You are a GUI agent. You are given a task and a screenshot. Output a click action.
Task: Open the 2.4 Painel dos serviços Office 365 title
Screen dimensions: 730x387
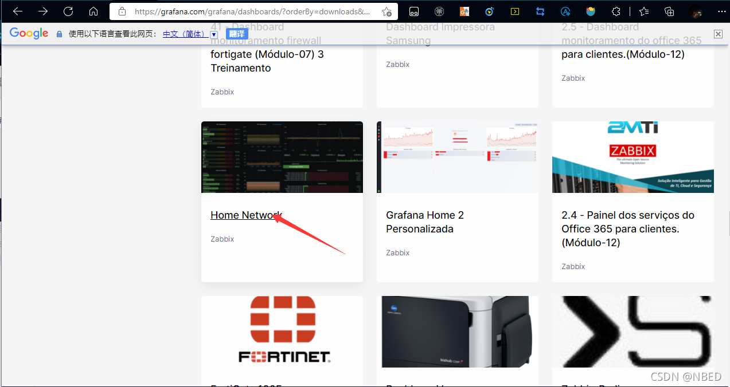tap(628, 229)
